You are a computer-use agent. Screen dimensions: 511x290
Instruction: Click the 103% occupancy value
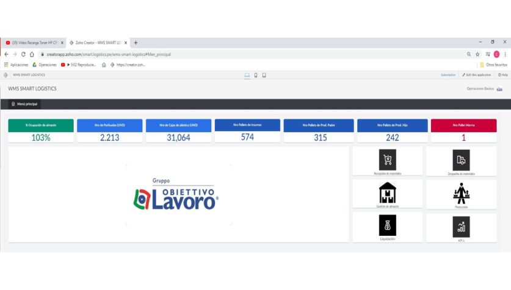(41, 138)
